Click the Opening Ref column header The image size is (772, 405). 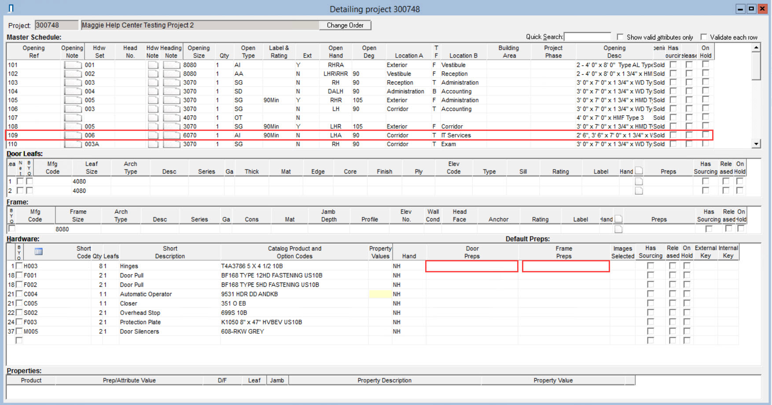(34, 52)
